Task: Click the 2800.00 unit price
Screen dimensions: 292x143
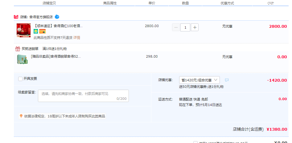Action: tap(152, 26)
